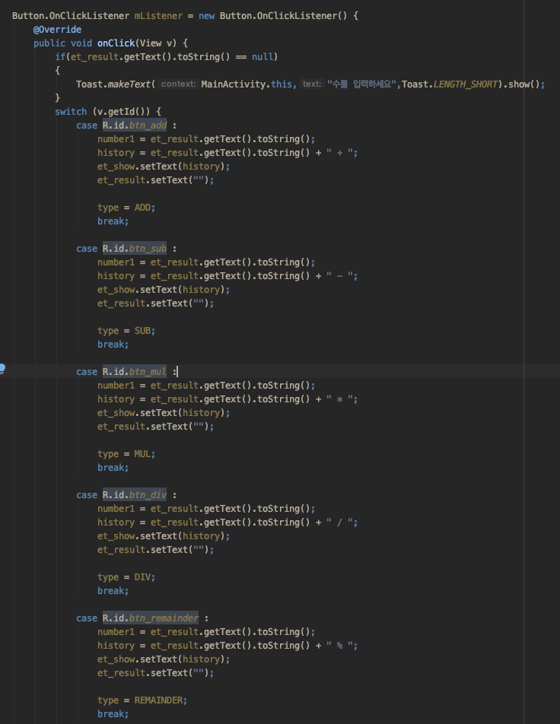Click the SUB constant in type = SUB
The image size is (560, 724).
pyautogui.click(x=142, y=331)
